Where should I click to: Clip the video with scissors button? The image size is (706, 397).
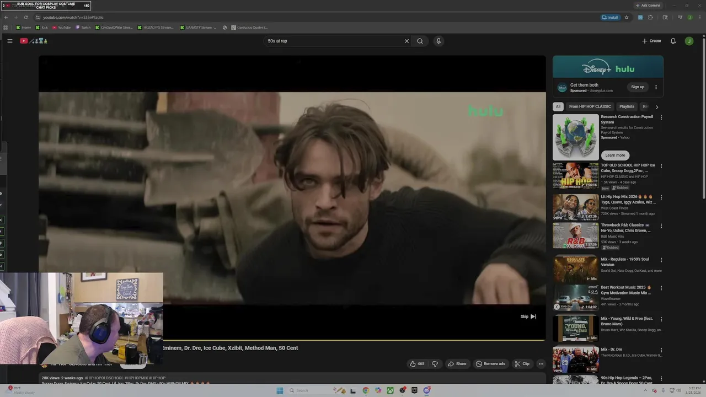(522, 364)
